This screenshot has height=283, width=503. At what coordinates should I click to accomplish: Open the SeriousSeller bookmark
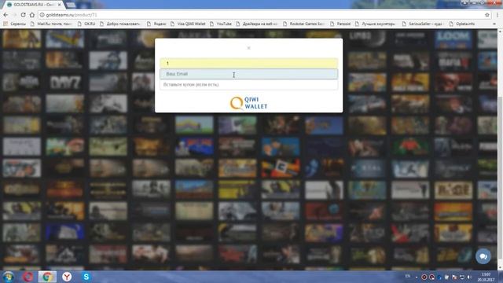tap(423, 24)
